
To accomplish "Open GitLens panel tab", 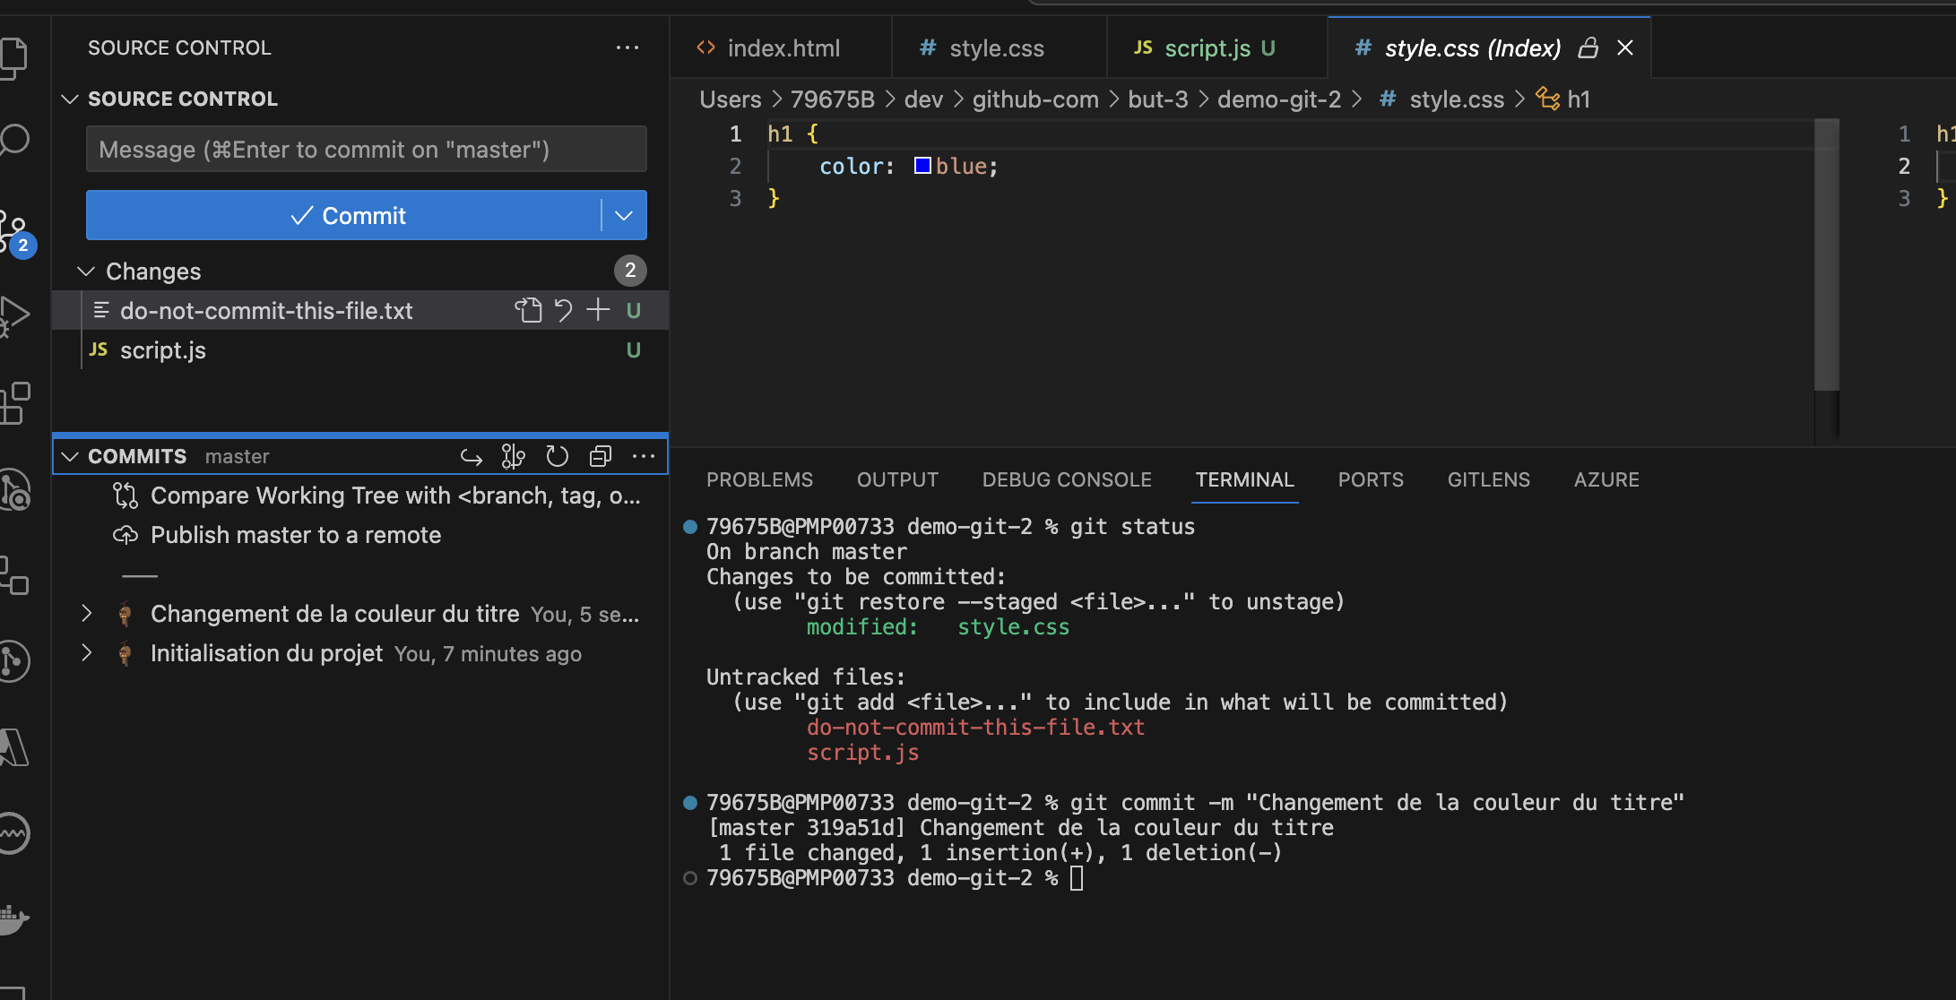I will click(1489, 479).
